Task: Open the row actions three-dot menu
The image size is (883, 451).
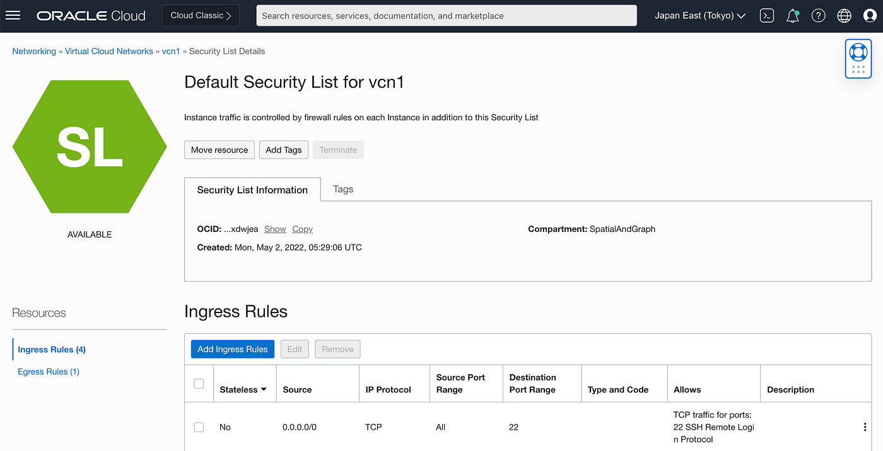Action: pos(865,427)
